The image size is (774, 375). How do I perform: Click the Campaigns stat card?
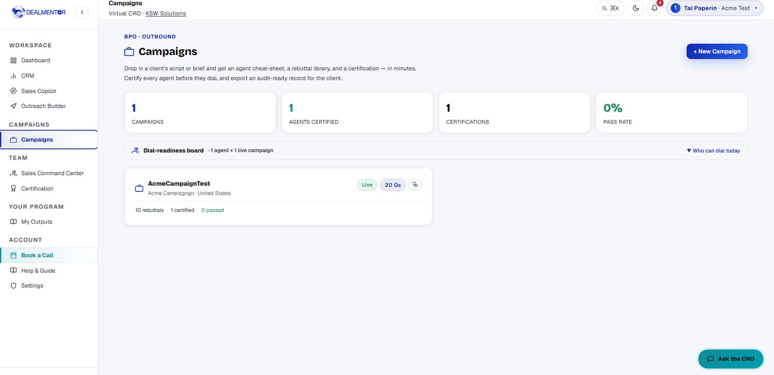pyautogui.click(x=200, y=113)
